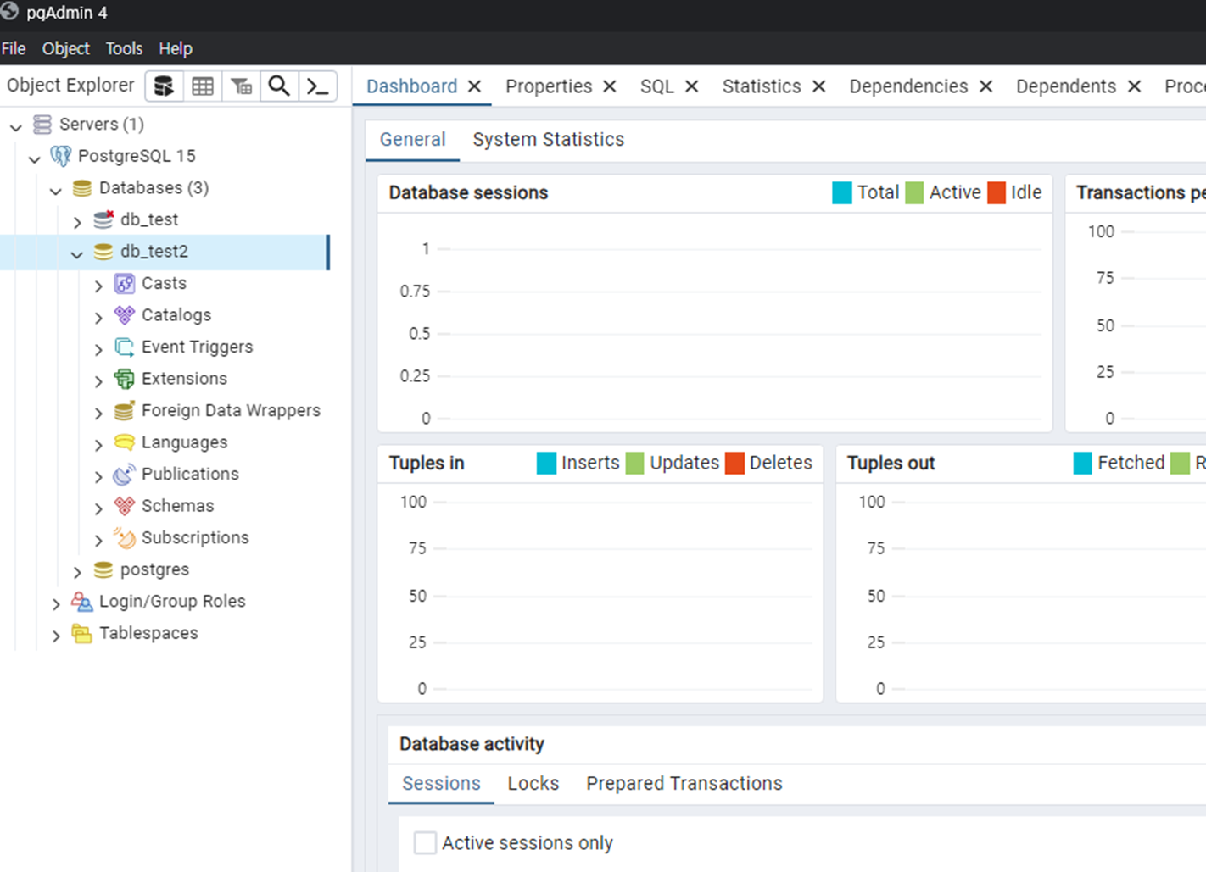
Task: Open the Prepared Transactions tab
Action: point(684,783)
